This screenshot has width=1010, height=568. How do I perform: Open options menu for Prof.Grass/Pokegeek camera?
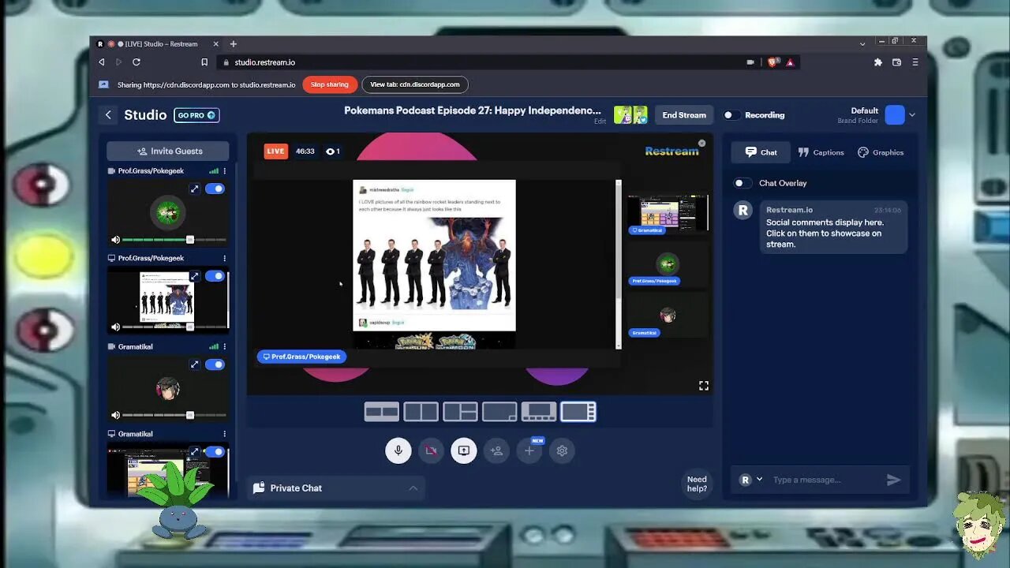(225, 171)
